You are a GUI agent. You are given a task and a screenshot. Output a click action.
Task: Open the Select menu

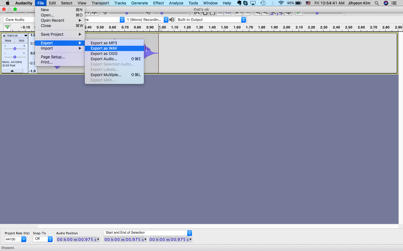[x=67, y=3]
